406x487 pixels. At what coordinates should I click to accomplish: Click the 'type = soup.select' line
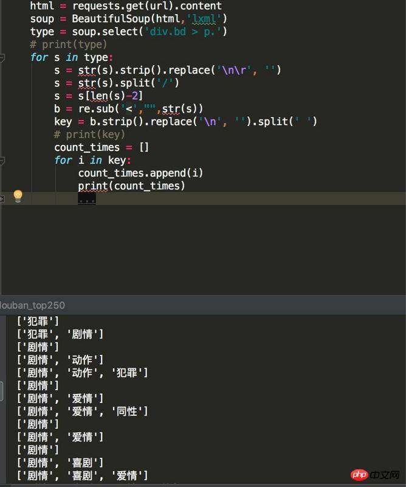coord(128,32)
